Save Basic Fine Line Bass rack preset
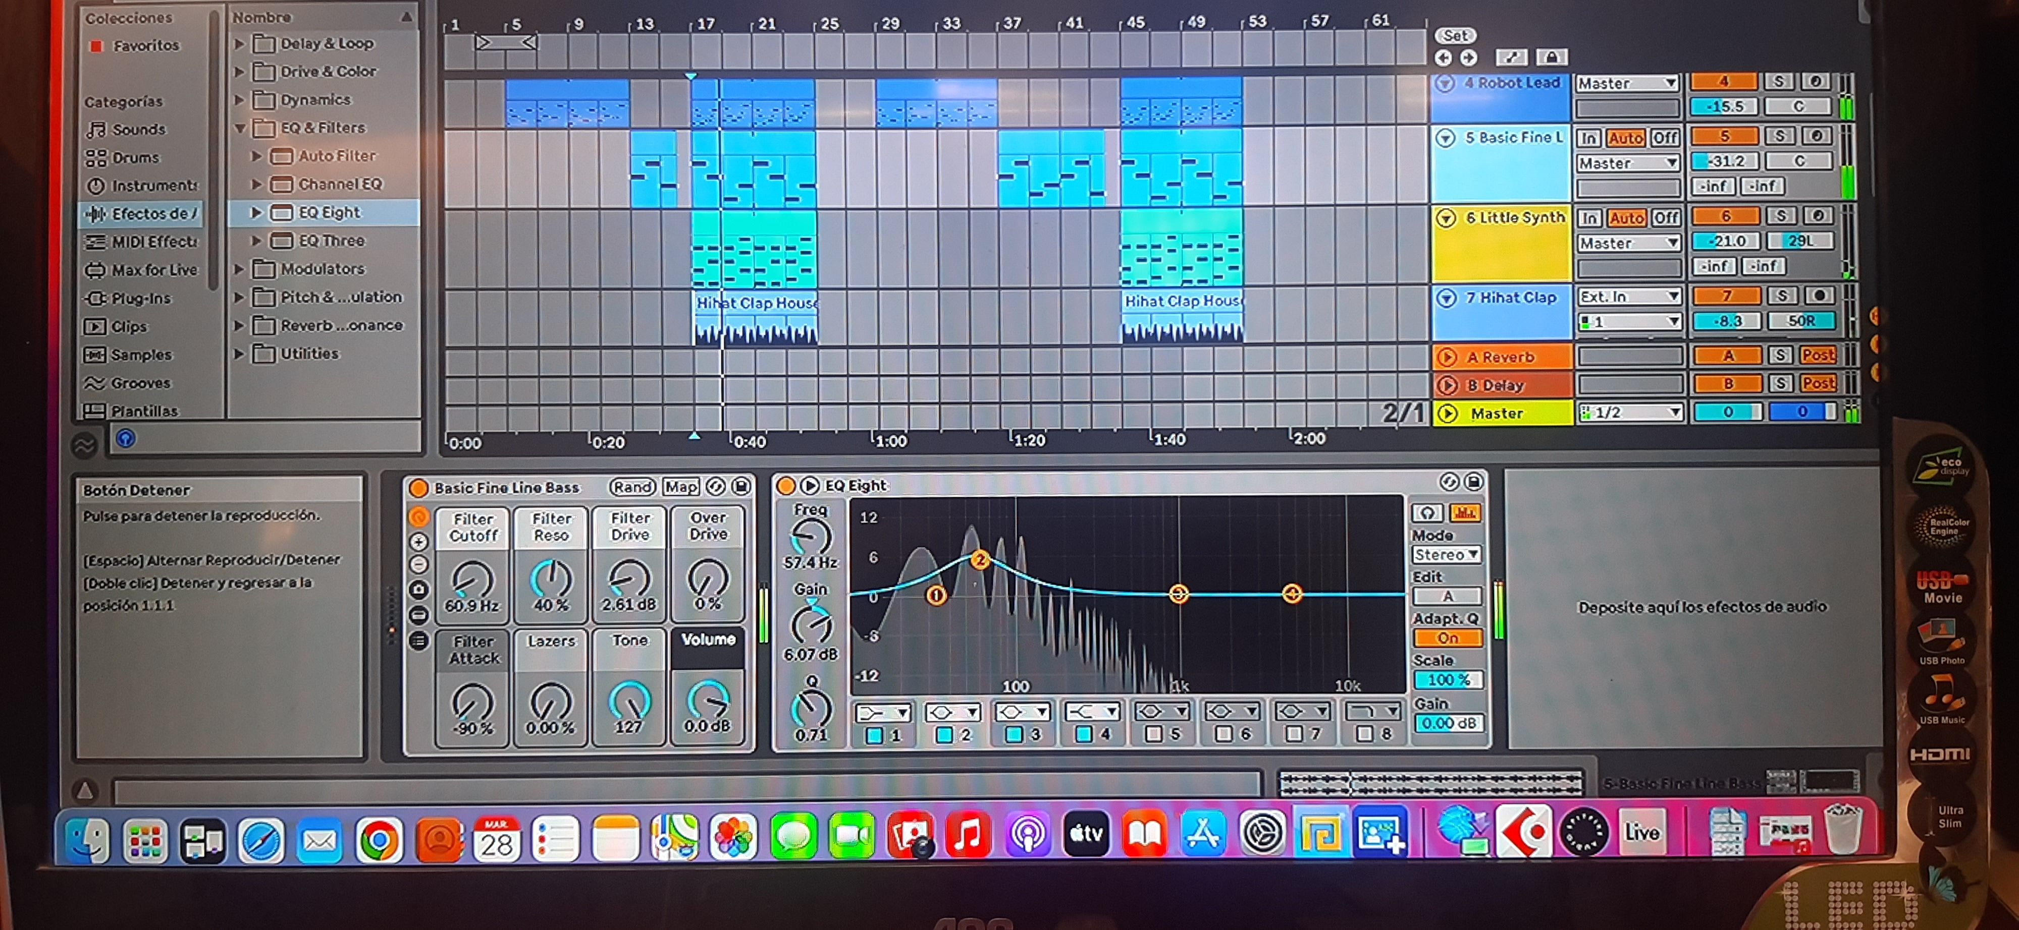 pyautogui.click(x=740, y=486)
